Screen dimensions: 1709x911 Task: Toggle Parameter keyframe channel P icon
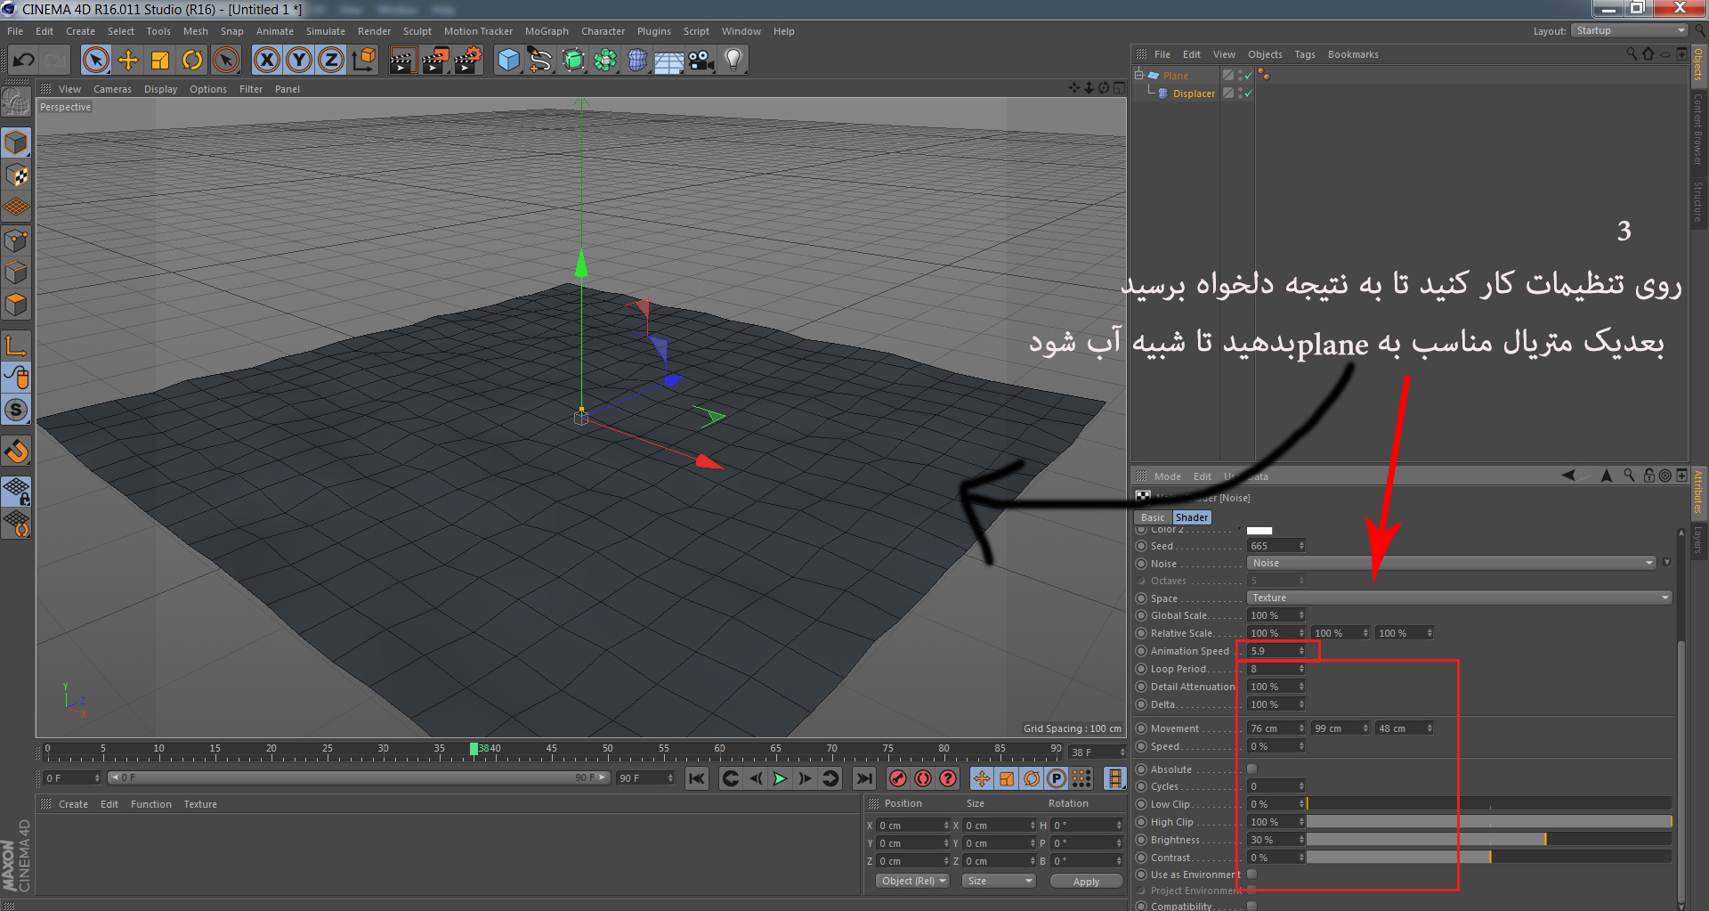[1057, 778]
